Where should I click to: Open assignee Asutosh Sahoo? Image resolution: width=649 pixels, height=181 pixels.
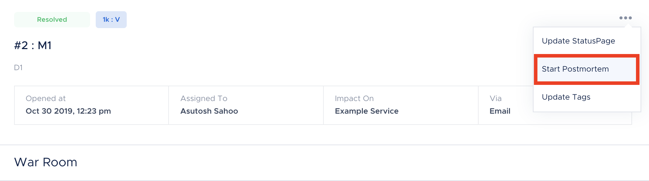pyautogui.click(x=209, y=111)
